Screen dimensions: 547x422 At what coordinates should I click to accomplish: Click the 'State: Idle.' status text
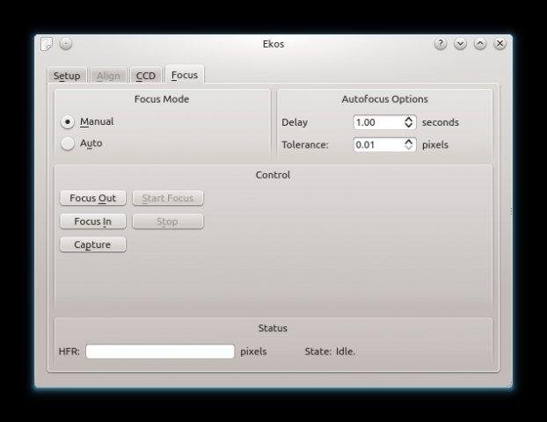point(330,352)
